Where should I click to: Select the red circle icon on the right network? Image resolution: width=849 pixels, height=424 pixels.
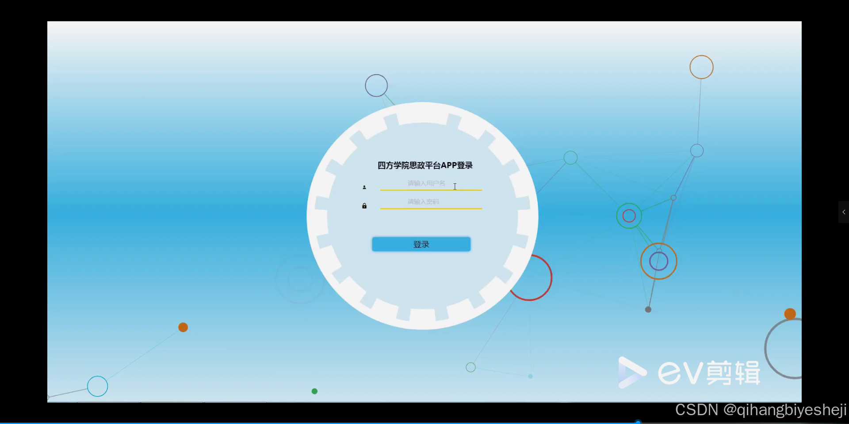(x=629, y=216)
